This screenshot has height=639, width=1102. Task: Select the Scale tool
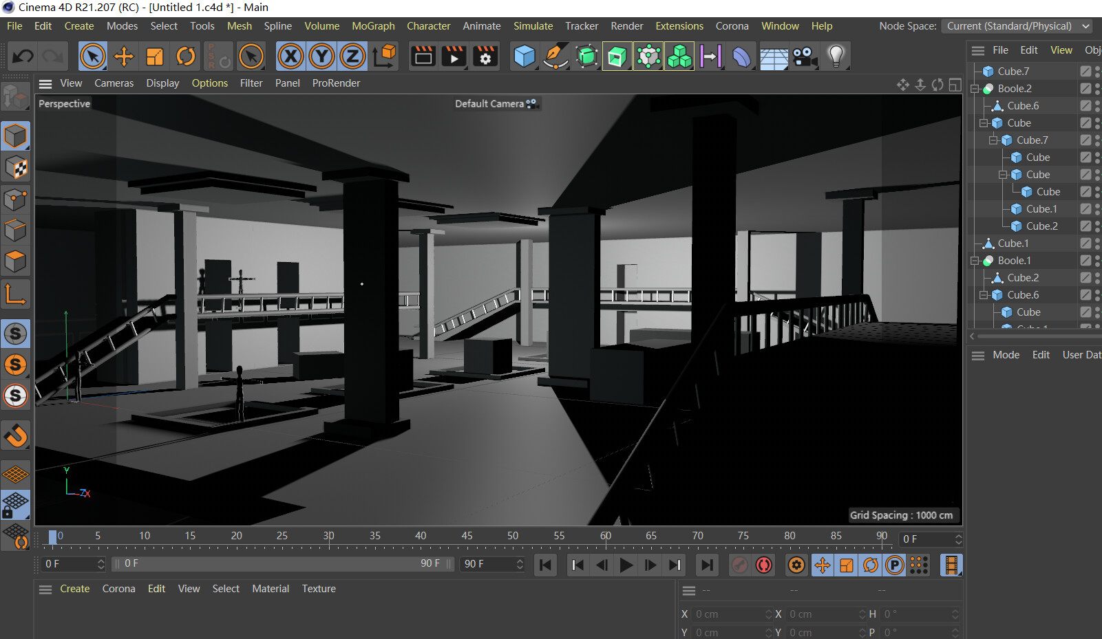(x=155, y=56)
